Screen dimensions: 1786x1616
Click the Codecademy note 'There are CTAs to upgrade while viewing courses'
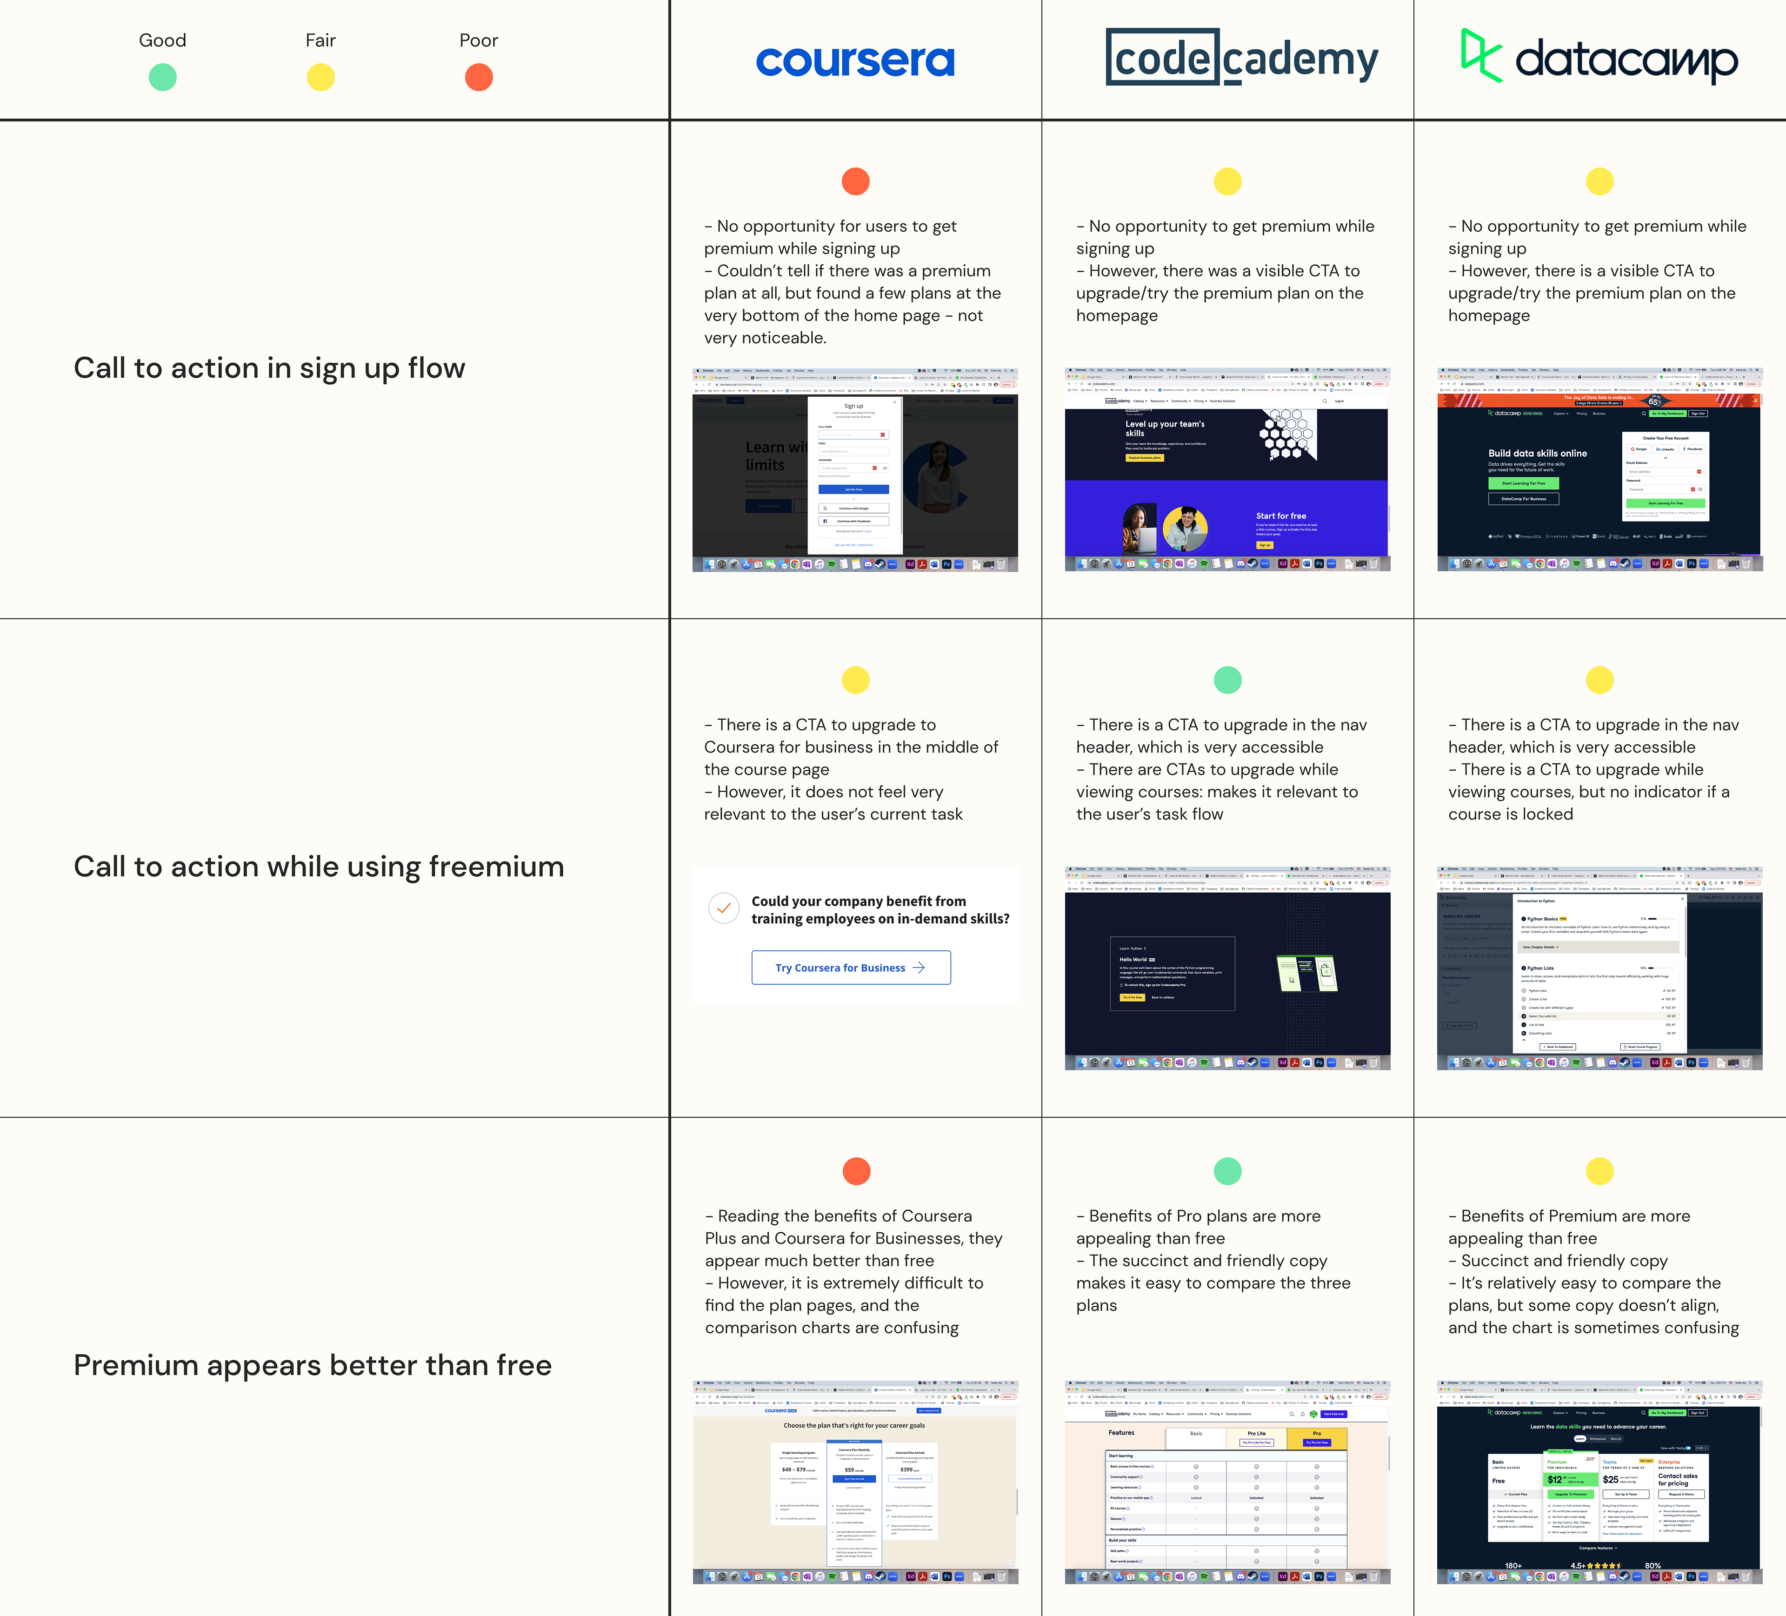(x=1217, y=792)
